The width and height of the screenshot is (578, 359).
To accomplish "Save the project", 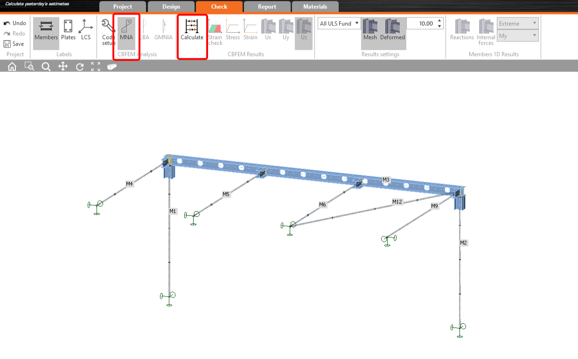I will 14,44.
